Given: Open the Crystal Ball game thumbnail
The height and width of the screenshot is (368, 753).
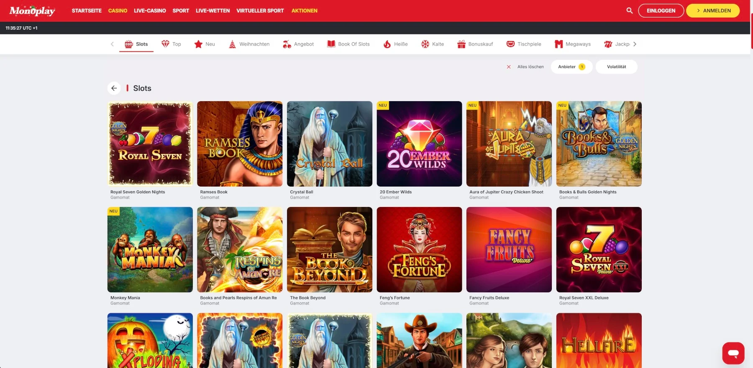Looking at the screenshot, I should 330,144.
